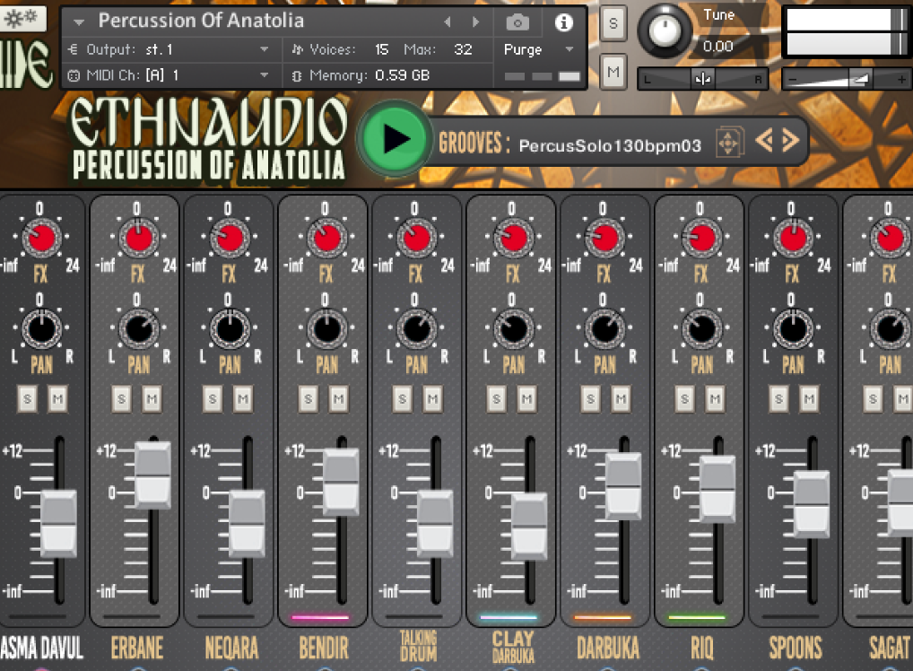Click the Riq FX send knob
913x671 pixels.
tap(701, 238)
